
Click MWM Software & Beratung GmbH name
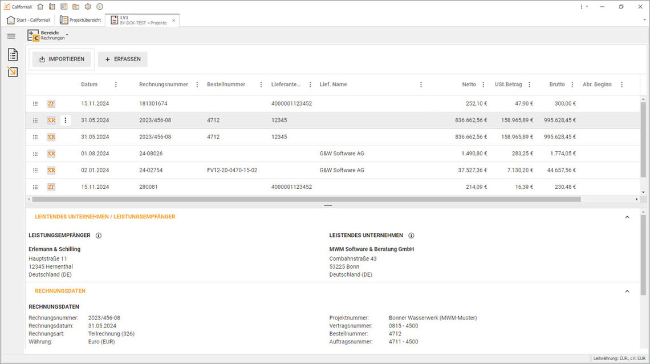click(x=371, y=249)
